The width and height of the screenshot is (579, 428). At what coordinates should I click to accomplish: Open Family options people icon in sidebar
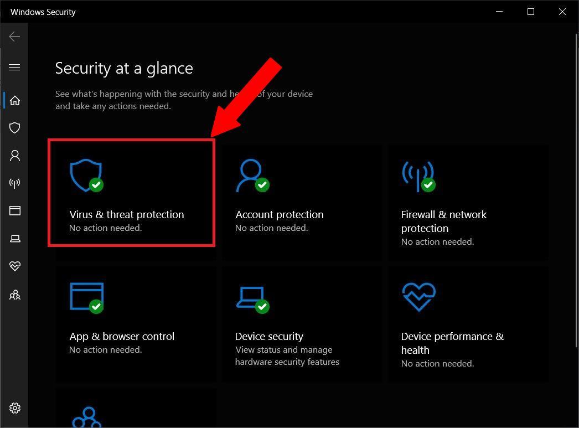pos(15,295)
